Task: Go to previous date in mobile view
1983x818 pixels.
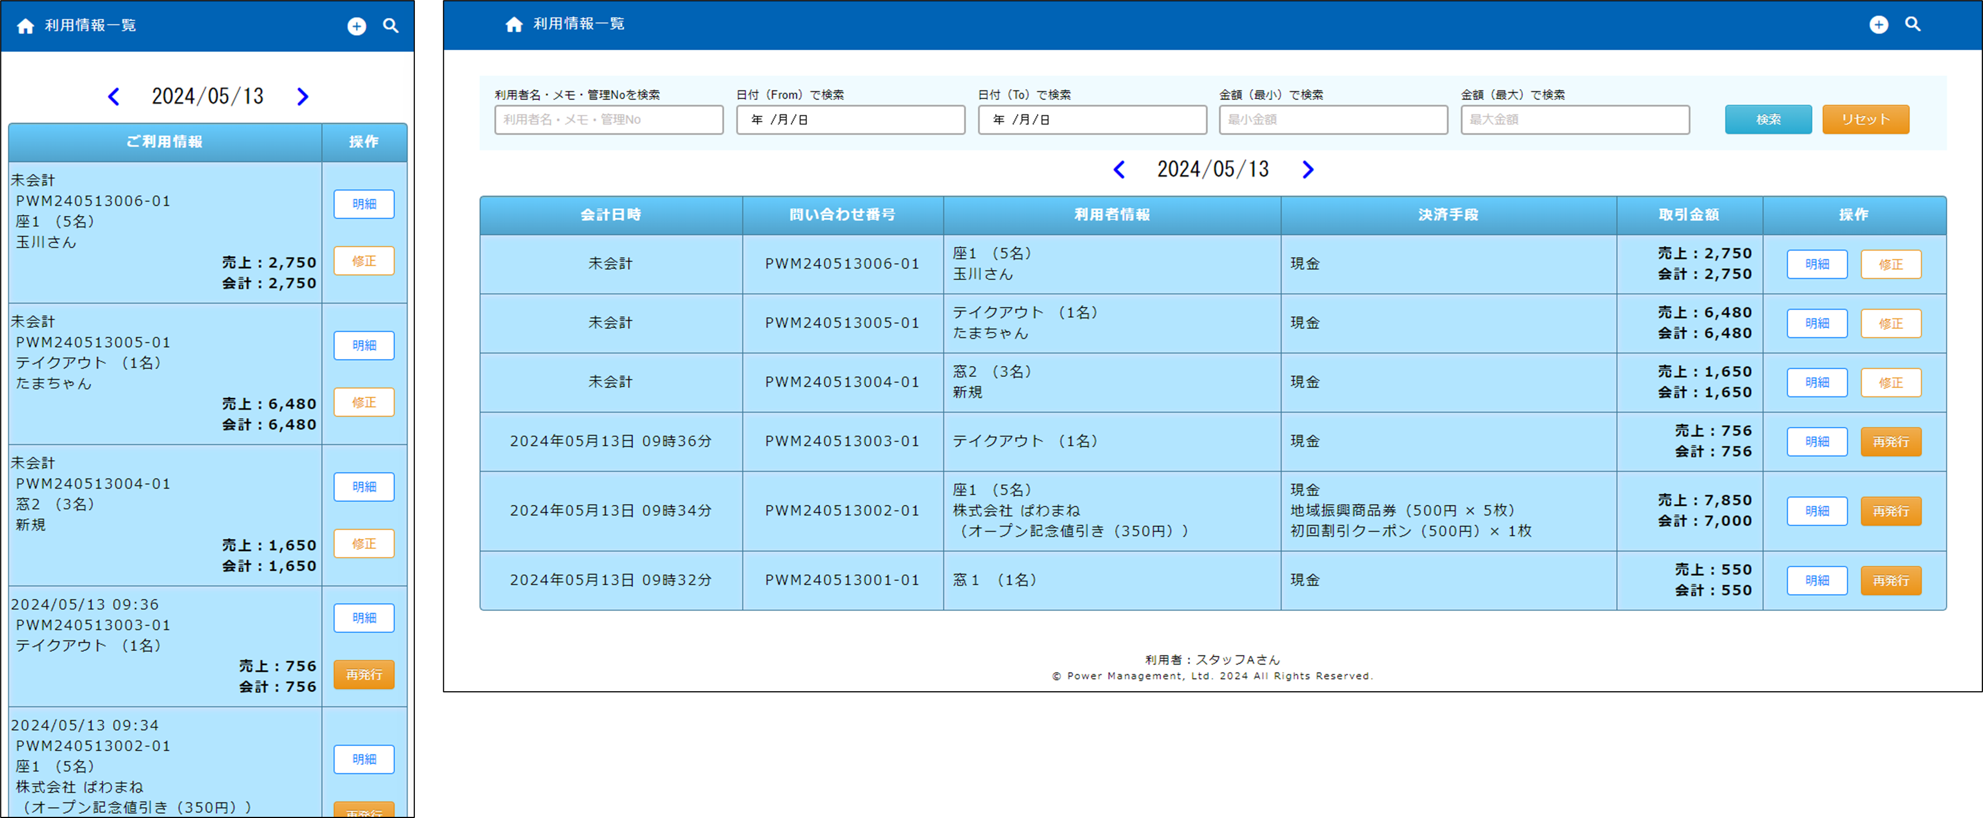Action: click(x=114, y=97)
